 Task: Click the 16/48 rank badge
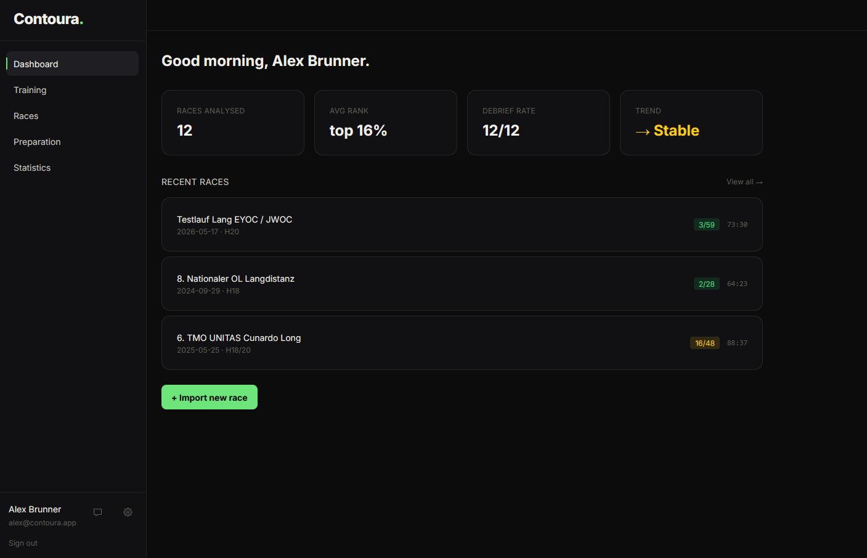pos(705,343)
